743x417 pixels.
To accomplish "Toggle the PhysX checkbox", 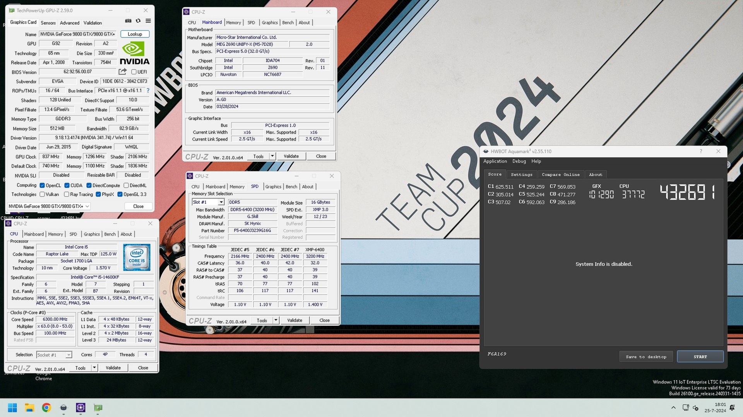I will click(98, 194).
